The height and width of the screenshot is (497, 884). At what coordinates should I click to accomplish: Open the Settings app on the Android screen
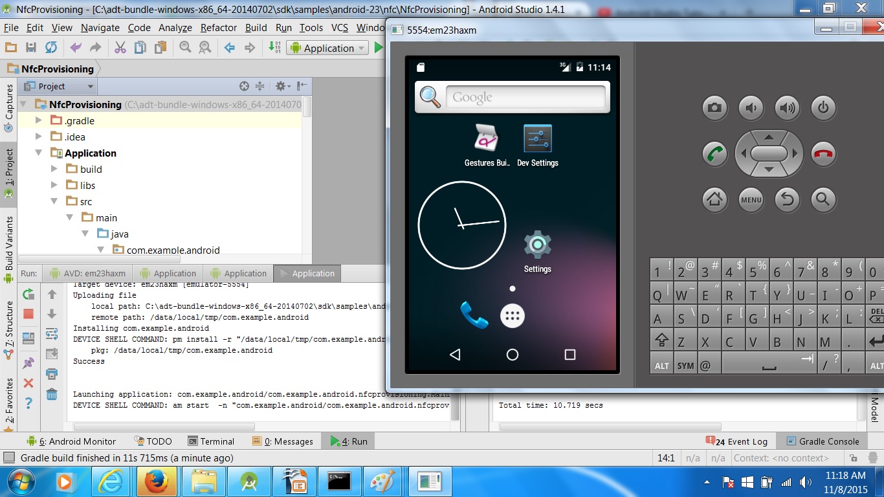click(x=537, y=252)
